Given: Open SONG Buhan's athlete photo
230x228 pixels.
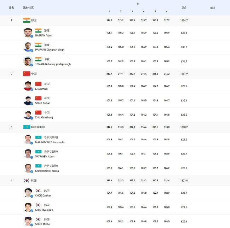Looking at the screenshot, I should point(28,100).
